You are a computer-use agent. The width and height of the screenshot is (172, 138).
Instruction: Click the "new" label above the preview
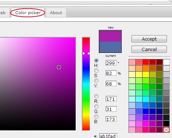click(111, 28)
